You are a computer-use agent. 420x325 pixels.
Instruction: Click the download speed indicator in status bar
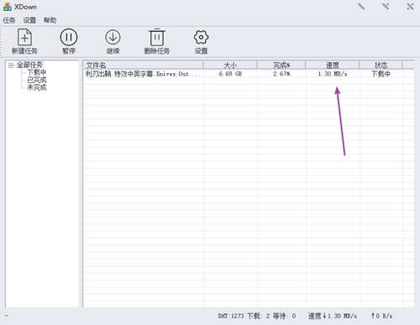point(333,316)
